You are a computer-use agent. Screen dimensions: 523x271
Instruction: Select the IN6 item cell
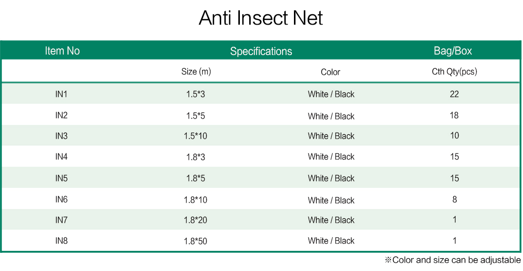(61, 199)
